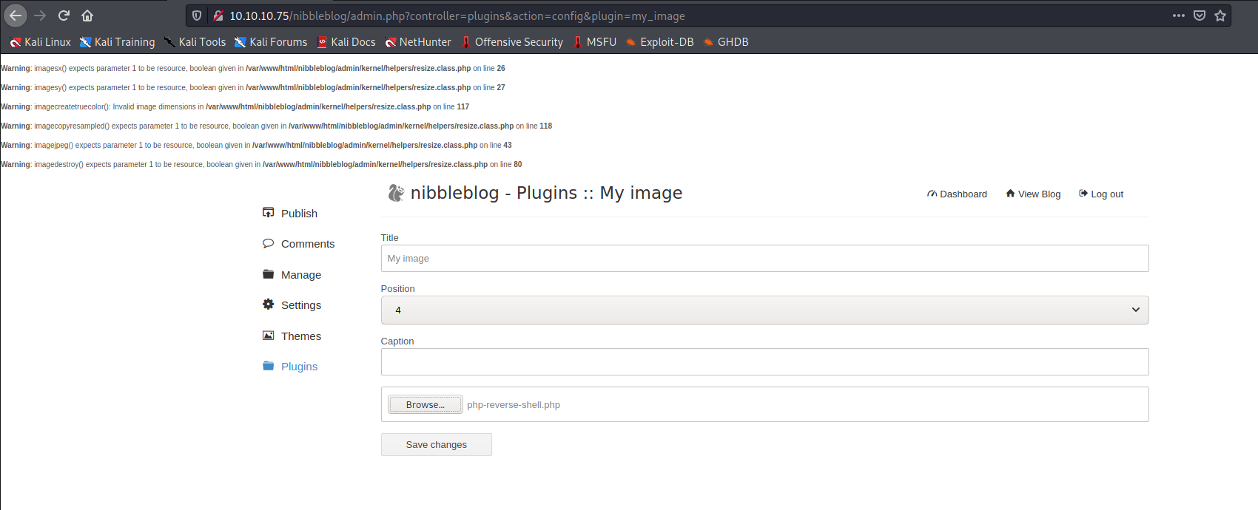Open the Publish menu item
Screen dimensions: 1258x510
point(299,214)
